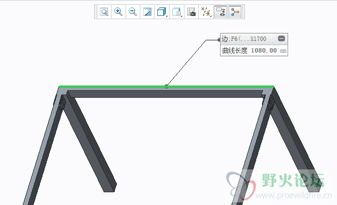Select the 1080.00 curve length value
This screenshot has width=337, height=205.
[264, 50]
